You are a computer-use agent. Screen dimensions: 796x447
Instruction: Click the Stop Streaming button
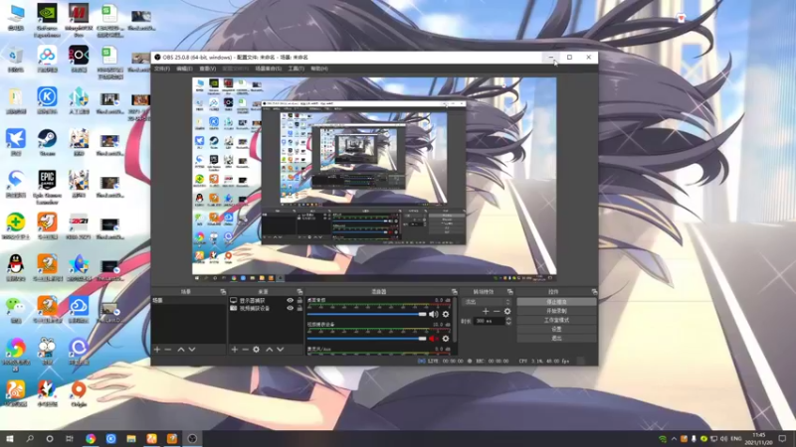556,302
